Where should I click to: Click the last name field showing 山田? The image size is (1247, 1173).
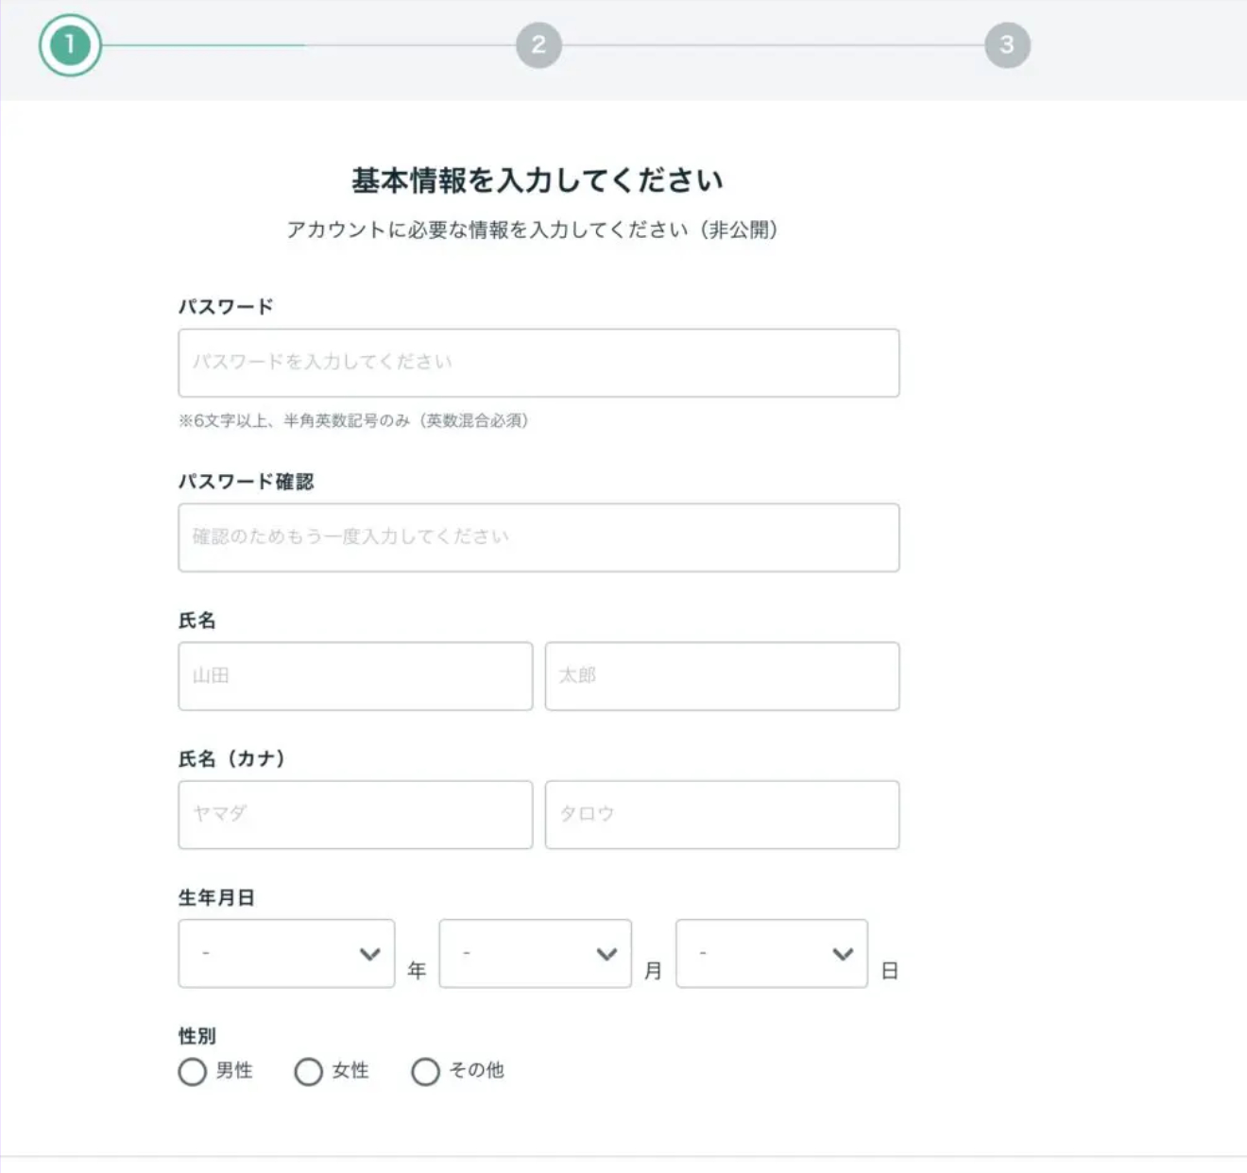click(x=355, y=675)
